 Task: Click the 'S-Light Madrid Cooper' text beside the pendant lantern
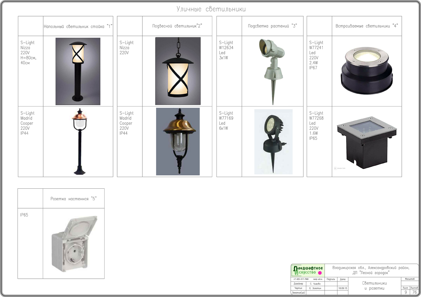pyautogui.click(x=127, y=118)
